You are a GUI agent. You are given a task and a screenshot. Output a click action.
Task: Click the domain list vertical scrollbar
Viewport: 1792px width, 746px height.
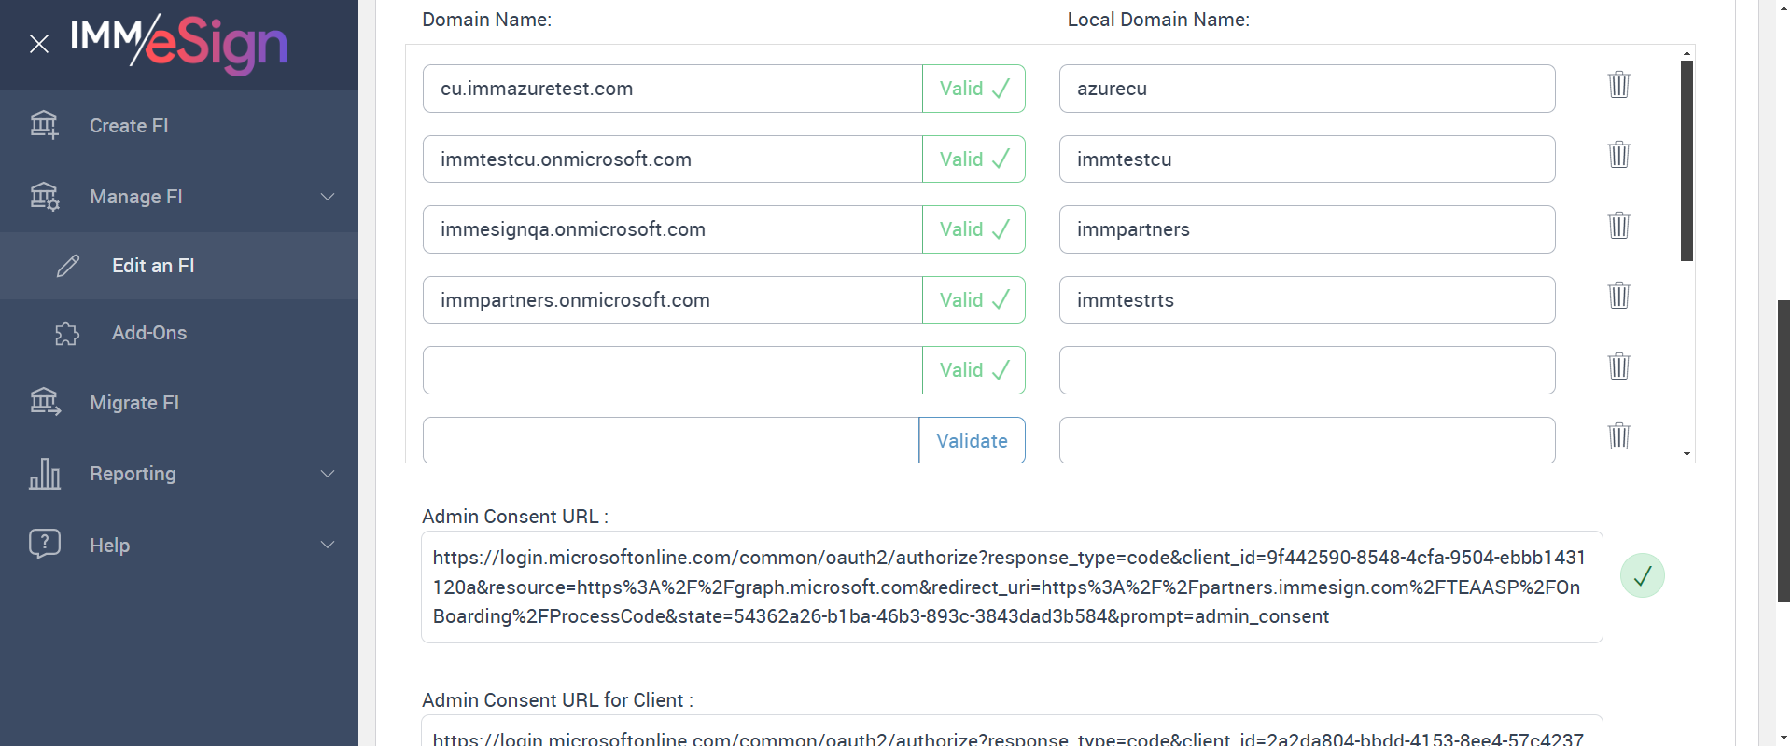[1687, 160]
